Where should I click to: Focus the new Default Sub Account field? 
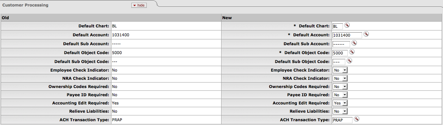(x=341, y=44)
